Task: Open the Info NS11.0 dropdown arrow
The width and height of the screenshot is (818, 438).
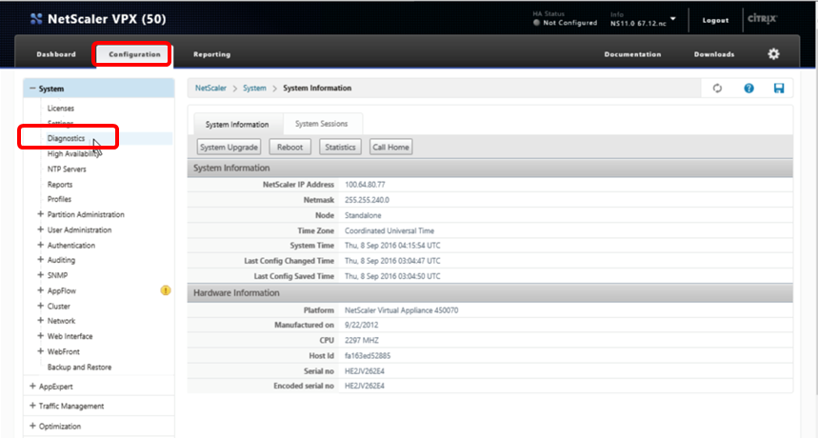Action: tap(673, 19)
